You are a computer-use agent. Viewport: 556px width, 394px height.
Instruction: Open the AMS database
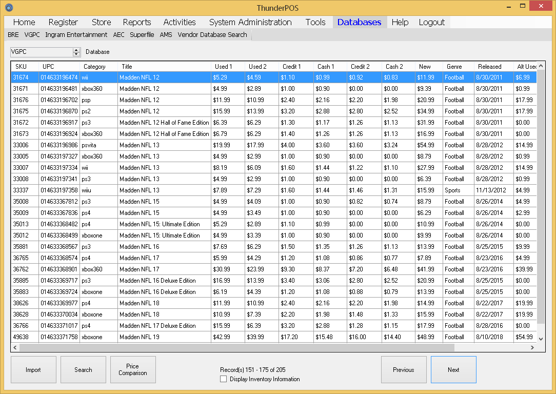click(166, 35)
